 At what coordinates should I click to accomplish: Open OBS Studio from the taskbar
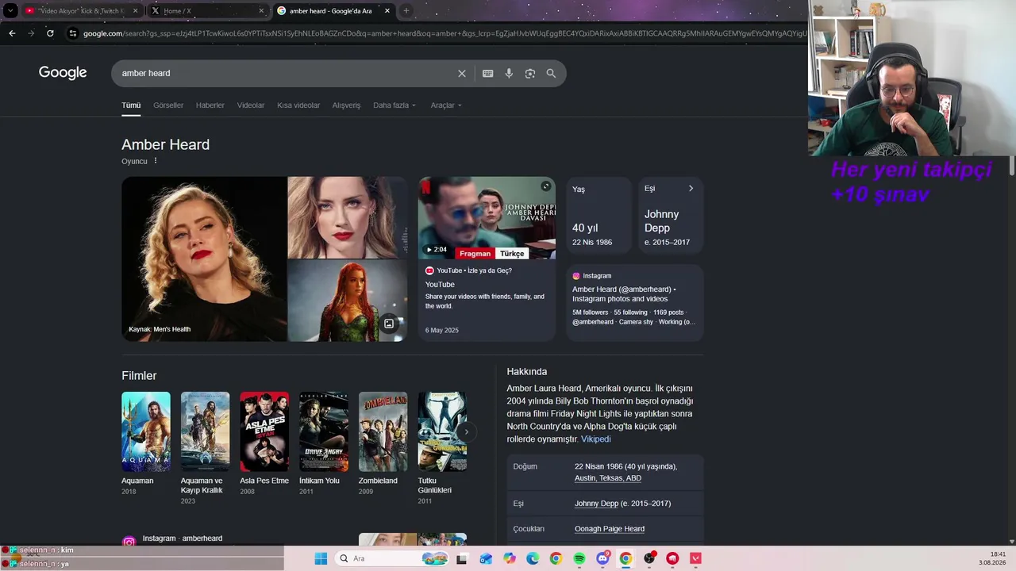click(649, 558)
